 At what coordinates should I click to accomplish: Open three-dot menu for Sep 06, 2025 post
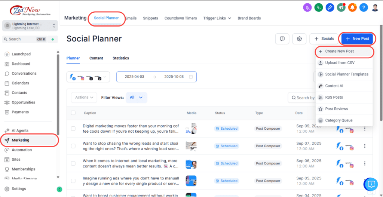[365, 163]
